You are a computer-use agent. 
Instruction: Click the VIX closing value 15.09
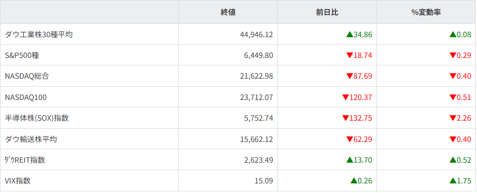(x=264, y=181)
